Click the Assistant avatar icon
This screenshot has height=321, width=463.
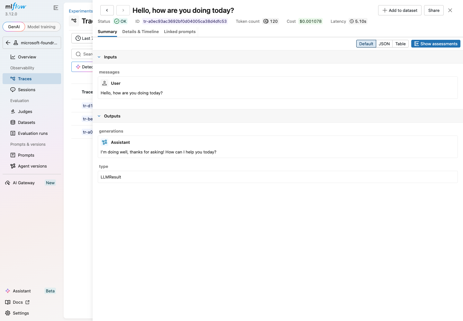pos(104,142)
